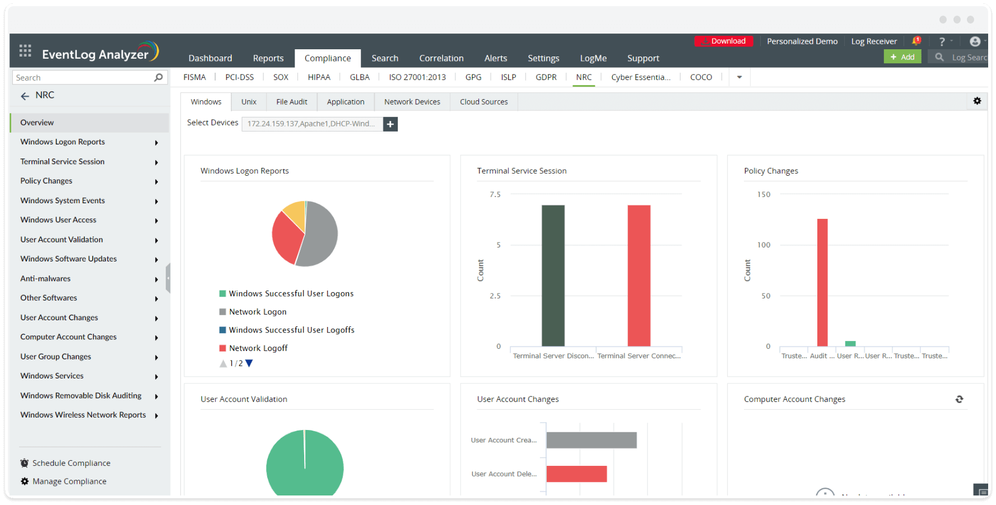Open the dashboard settings gear icon

coord(977,101)
